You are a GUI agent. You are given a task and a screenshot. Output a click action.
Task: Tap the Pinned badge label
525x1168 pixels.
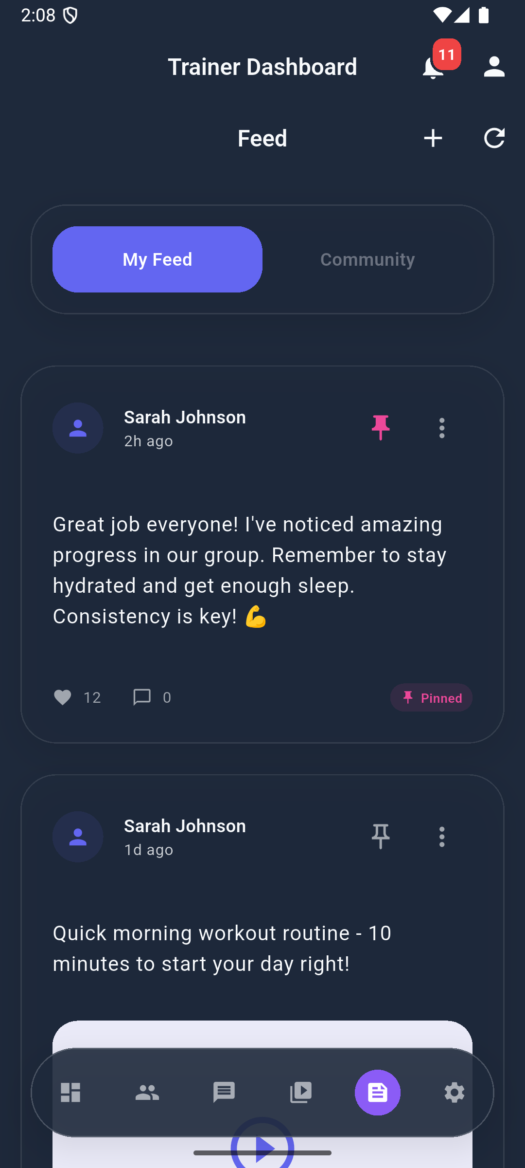pos(431,698)
